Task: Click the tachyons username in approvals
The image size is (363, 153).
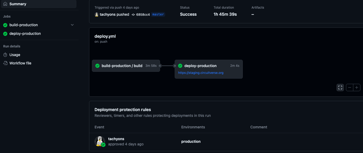Action: pos(116,139)
